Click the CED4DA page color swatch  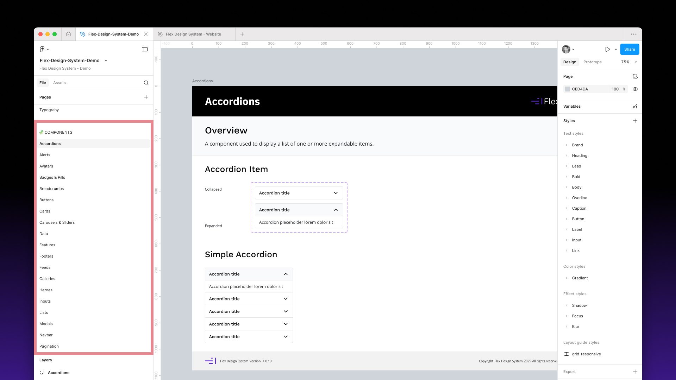tap(568, 89)
